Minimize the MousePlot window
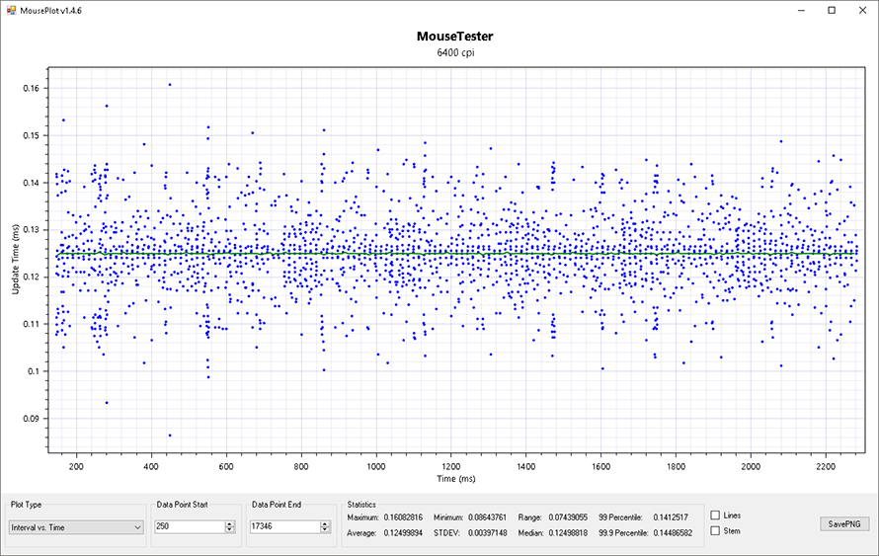Screen dimensions: 879x556 coord(802,11)
